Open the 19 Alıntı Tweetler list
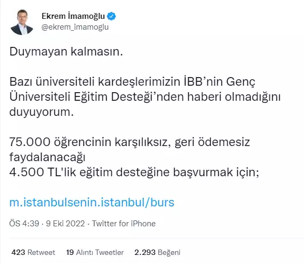Viewport: 304px width, 263px height. pyautogui.click(x=95, y=252)
